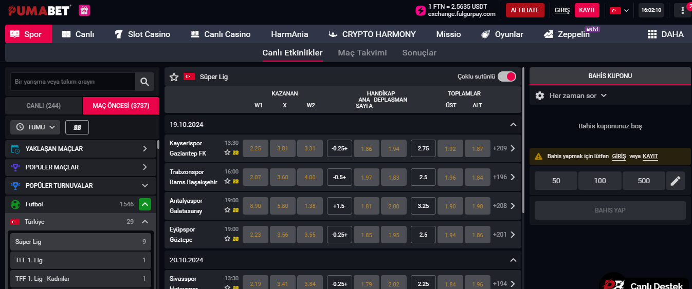Open bet slip settings gear icon
This screenshot has height=289, width=692.
539,95
